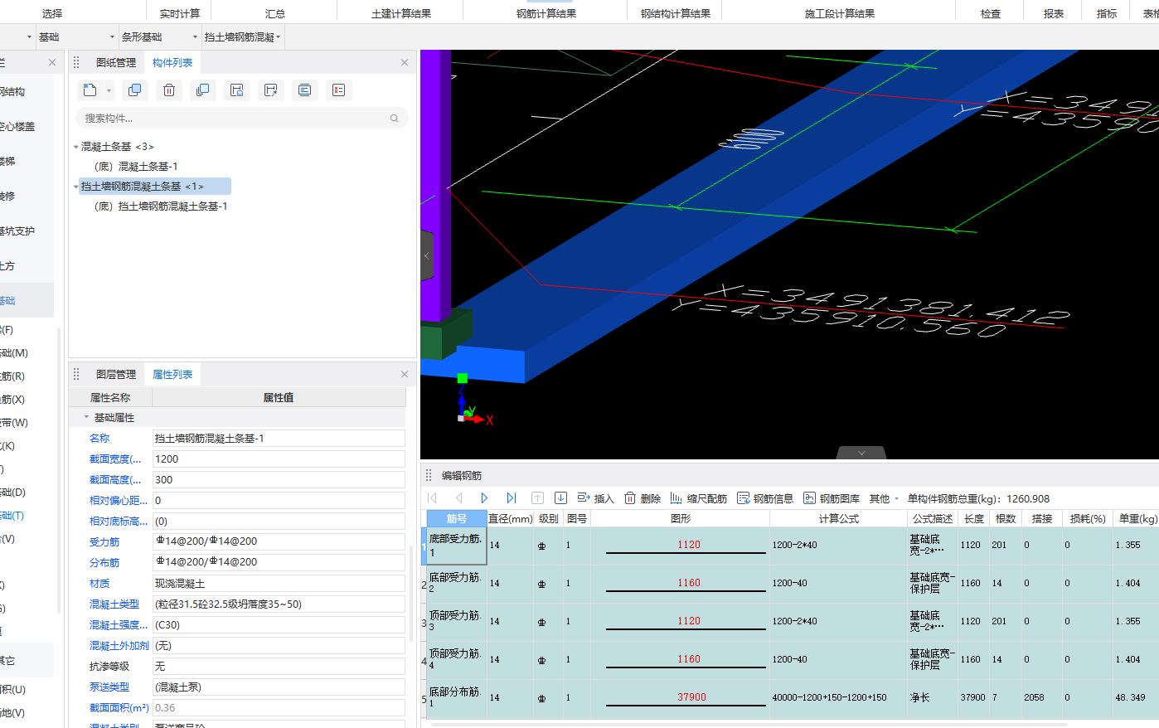Click the 缩尺配筋 button
Screen dimensions: 1159x728
pos(699,498)
